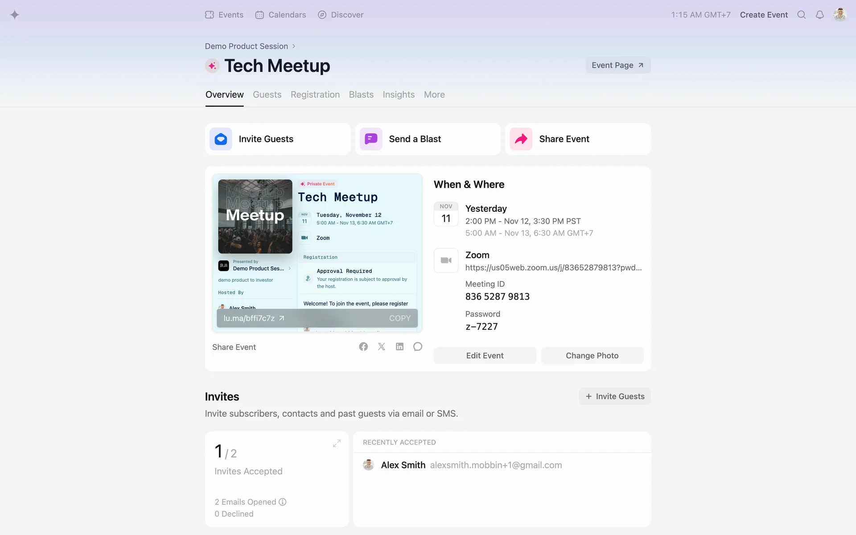This screenshot has width=856, height=535.
Task: Open the Zoom meeting URL
Action: pyautogui.click(x=553, y=267)
